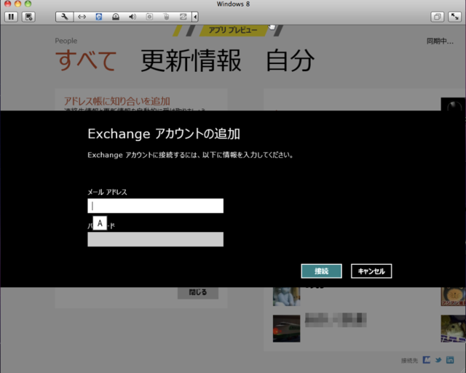Click the メール アドレス input field
This screenshot has height=373, width=466.
tap(155, 206)
